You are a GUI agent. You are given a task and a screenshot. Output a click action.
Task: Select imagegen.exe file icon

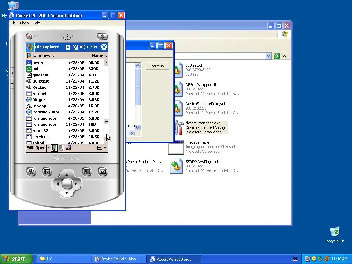[176, 147]
